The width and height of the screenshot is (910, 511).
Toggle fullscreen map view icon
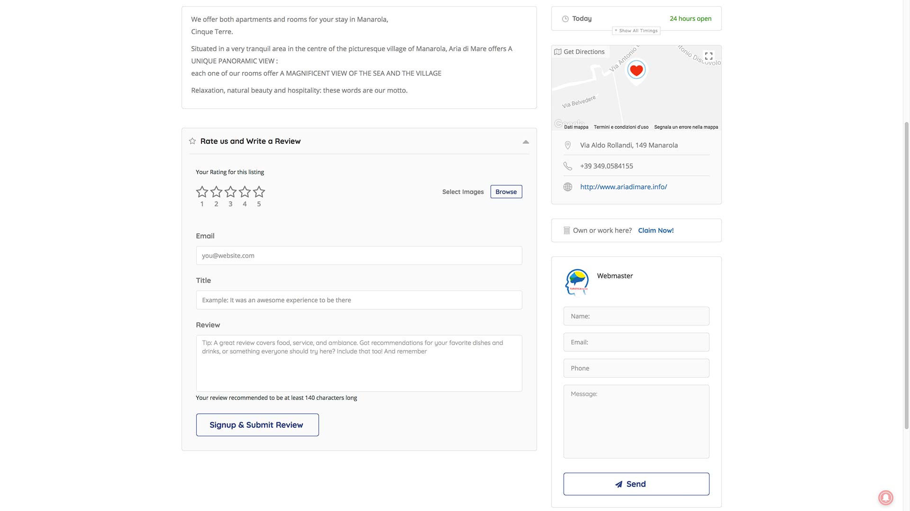pyautogui.click(x=709, y=56)
